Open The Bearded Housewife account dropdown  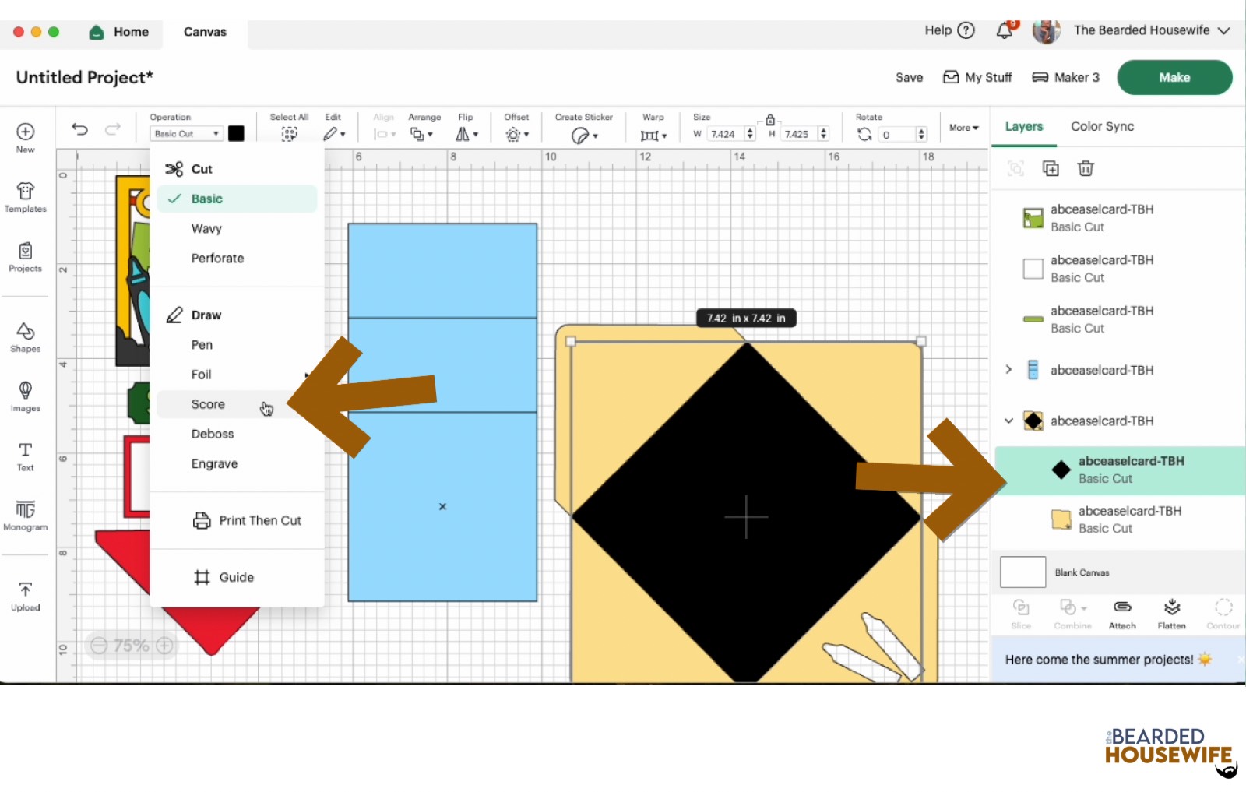point(1145,30)
